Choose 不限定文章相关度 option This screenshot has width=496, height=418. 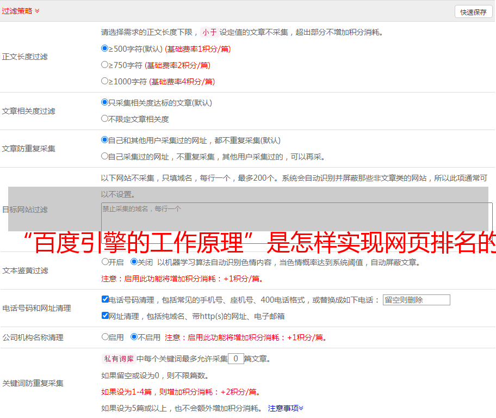coord(105,119)
